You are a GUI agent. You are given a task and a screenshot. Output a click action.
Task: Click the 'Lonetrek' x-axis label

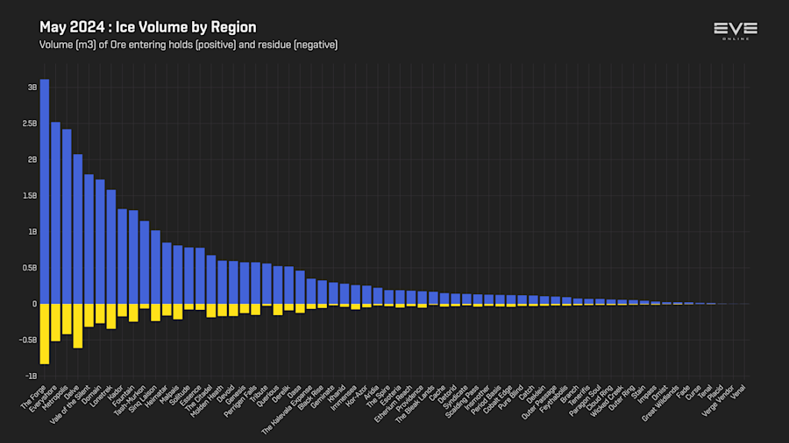pyautogui.click(x=101, y=396)
